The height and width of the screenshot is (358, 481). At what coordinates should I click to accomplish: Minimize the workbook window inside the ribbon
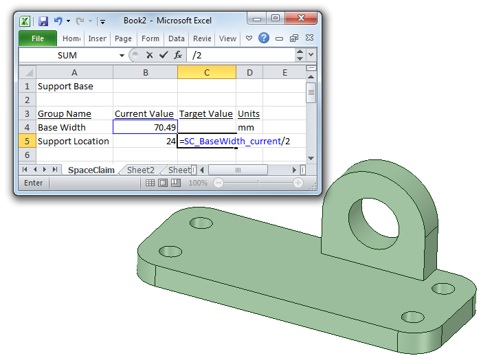(279, 38)
